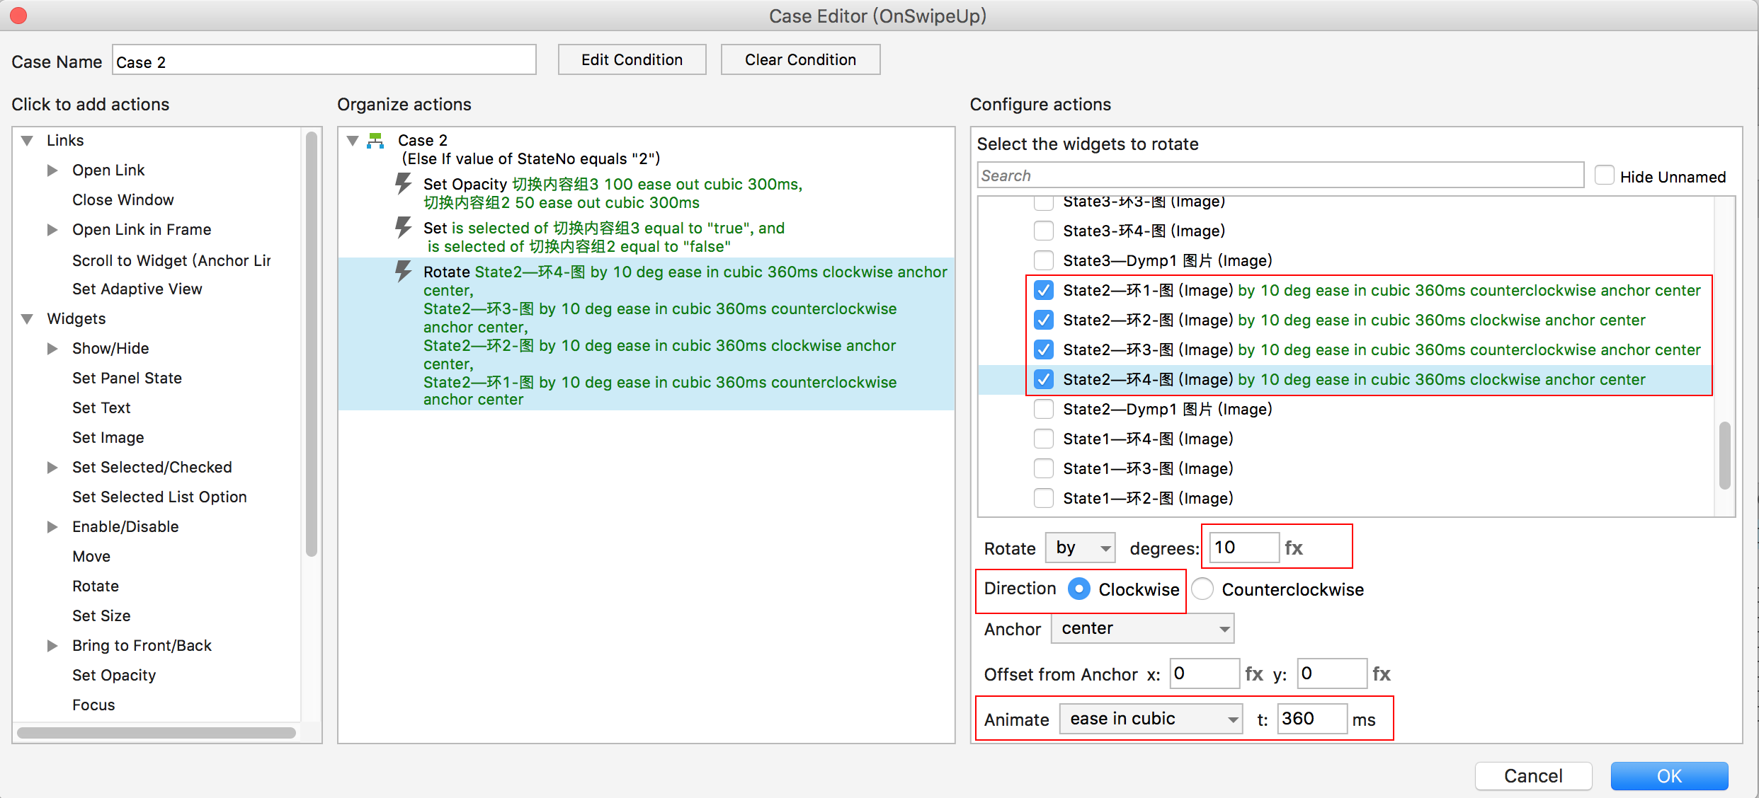Click the Edit Condition button
Screen dimensions: 1759x798
point(632,59)
